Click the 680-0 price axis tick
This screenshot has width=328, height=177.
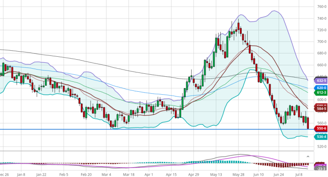click(x=322, y=53)
